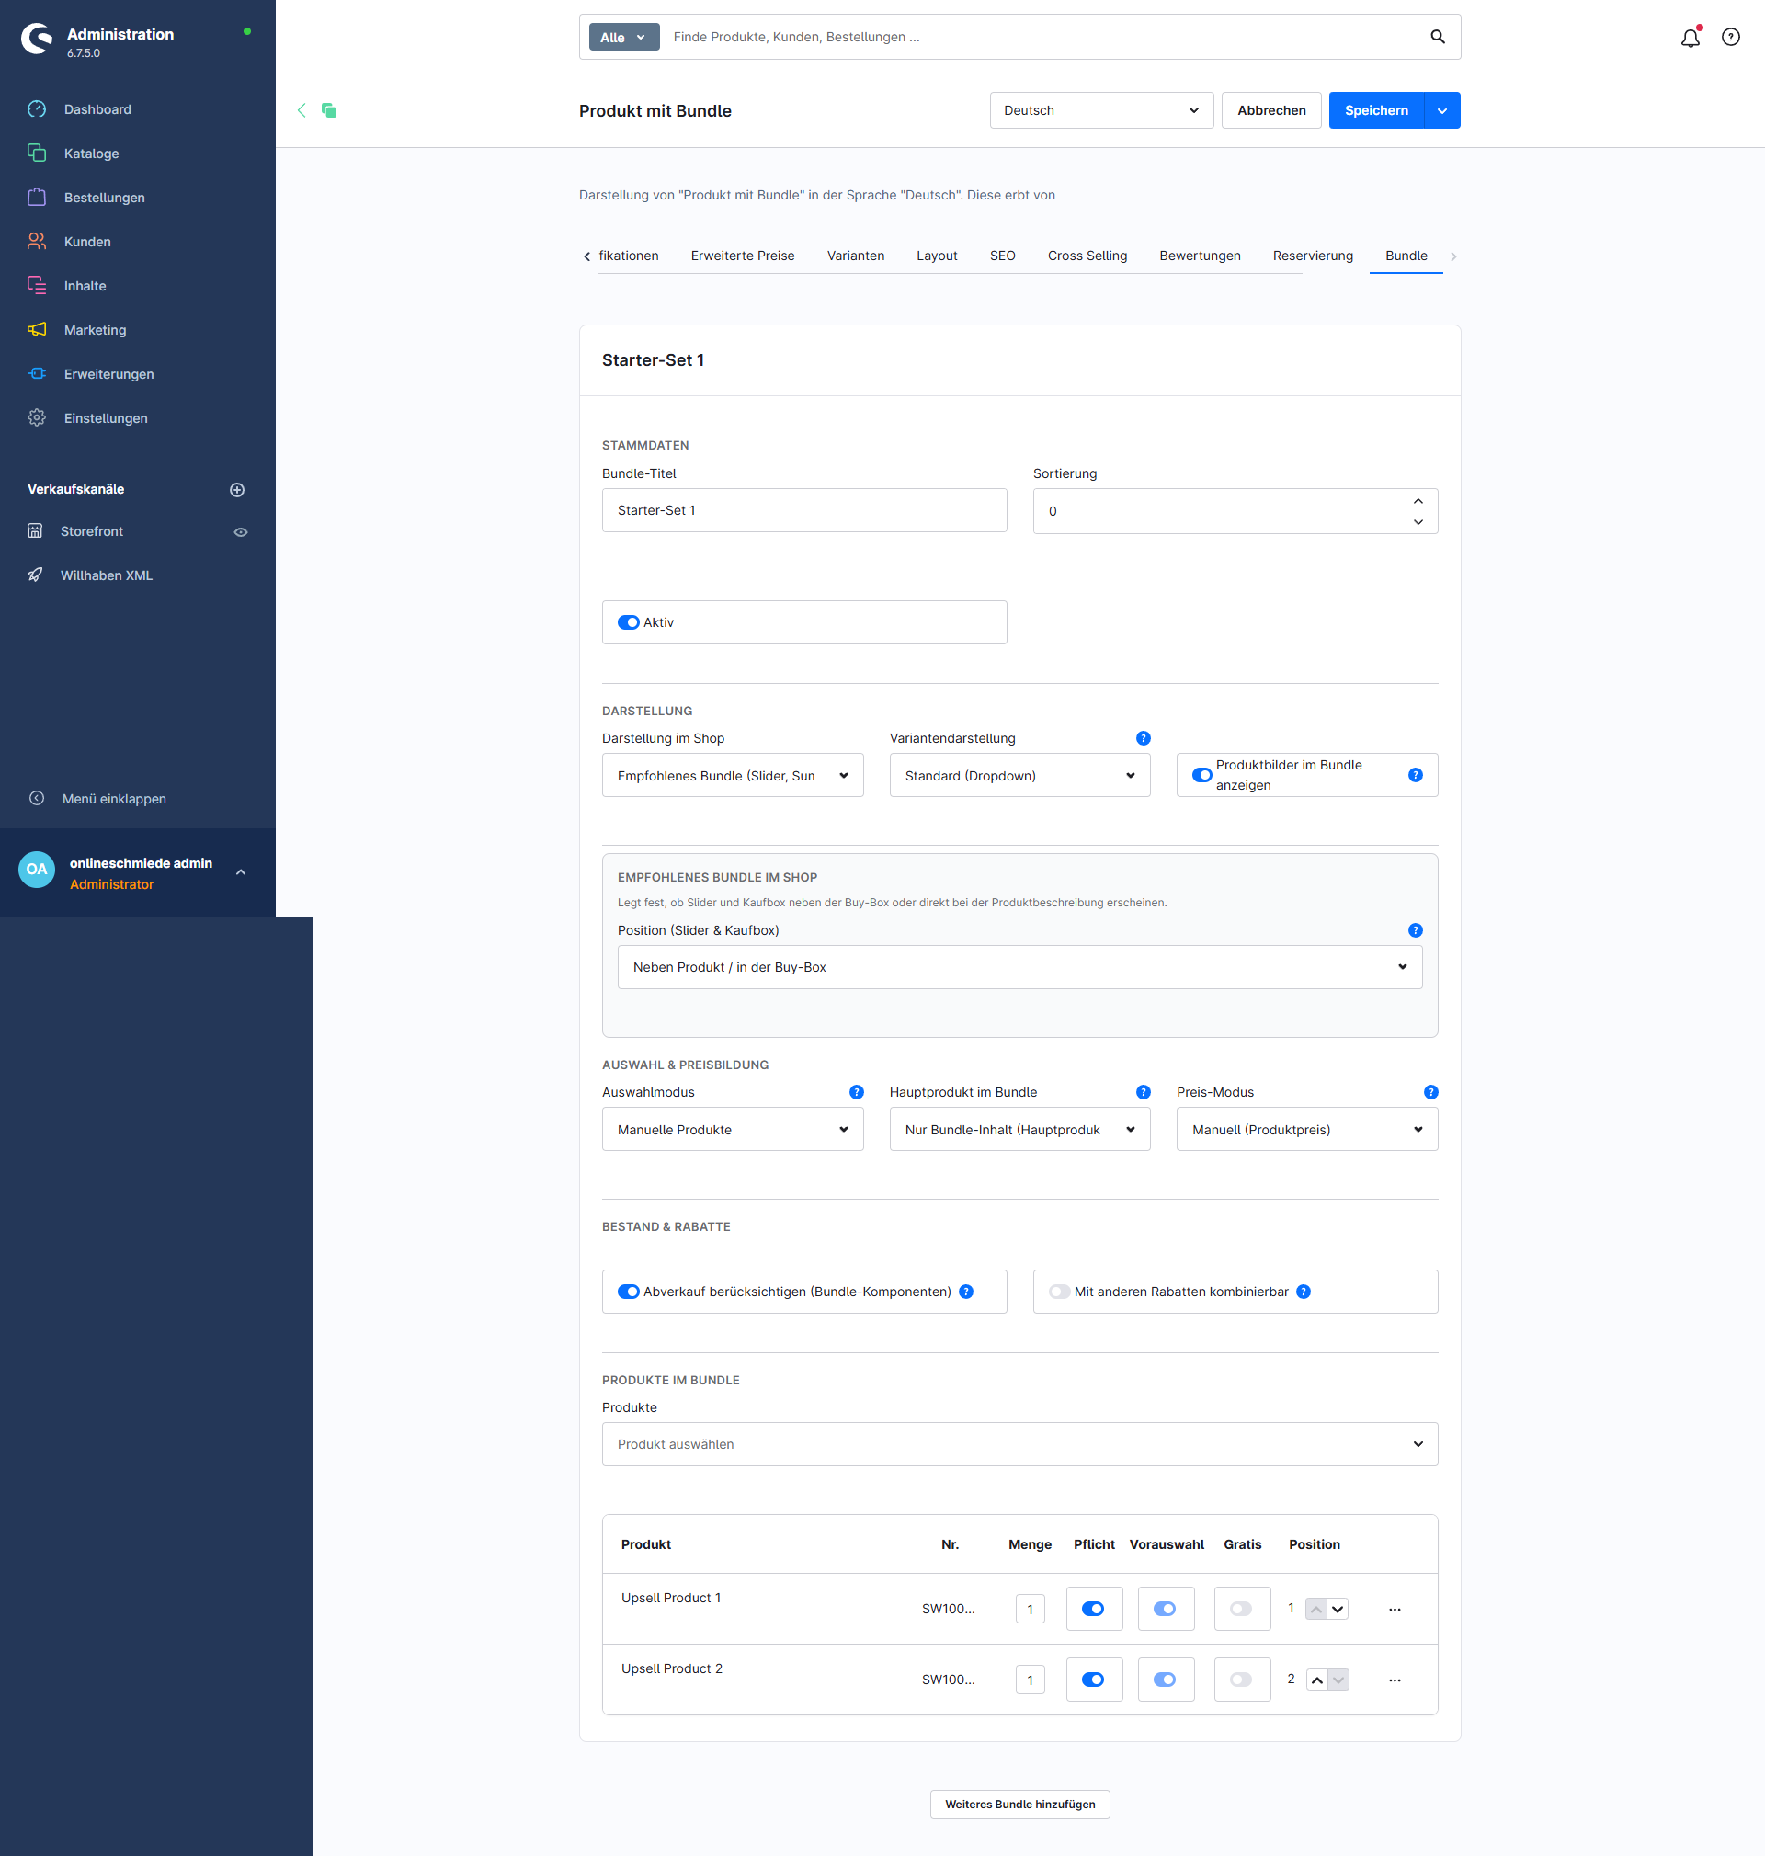This screenshot has width=1765, height=1856.
Task: Move Upsell Product 1 position down
Action: (x=1338, y=1610)
